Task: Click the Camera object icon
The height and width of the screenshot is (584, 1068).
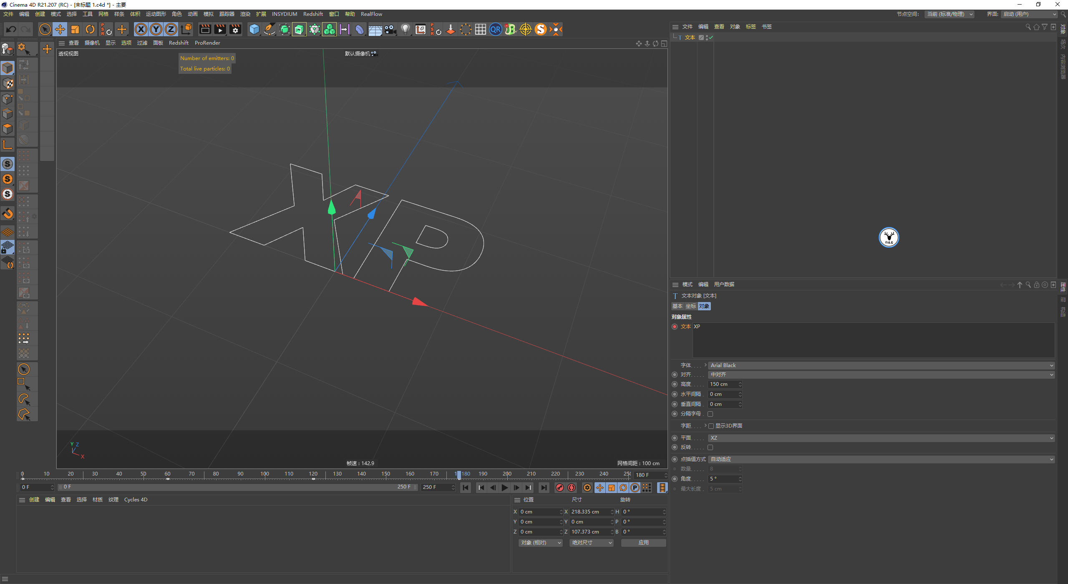Action: tap(390, 29)
